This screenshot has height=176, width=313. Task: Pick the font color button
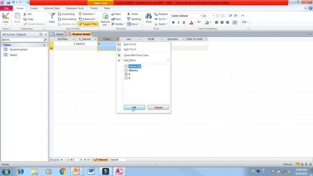point(191,22)
